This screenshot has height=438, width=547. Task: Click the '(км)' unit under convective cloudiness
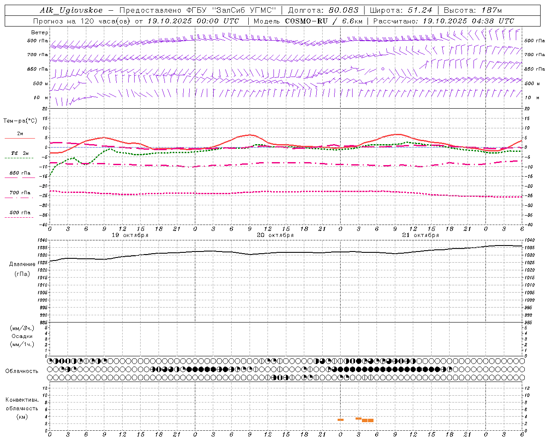22,417
